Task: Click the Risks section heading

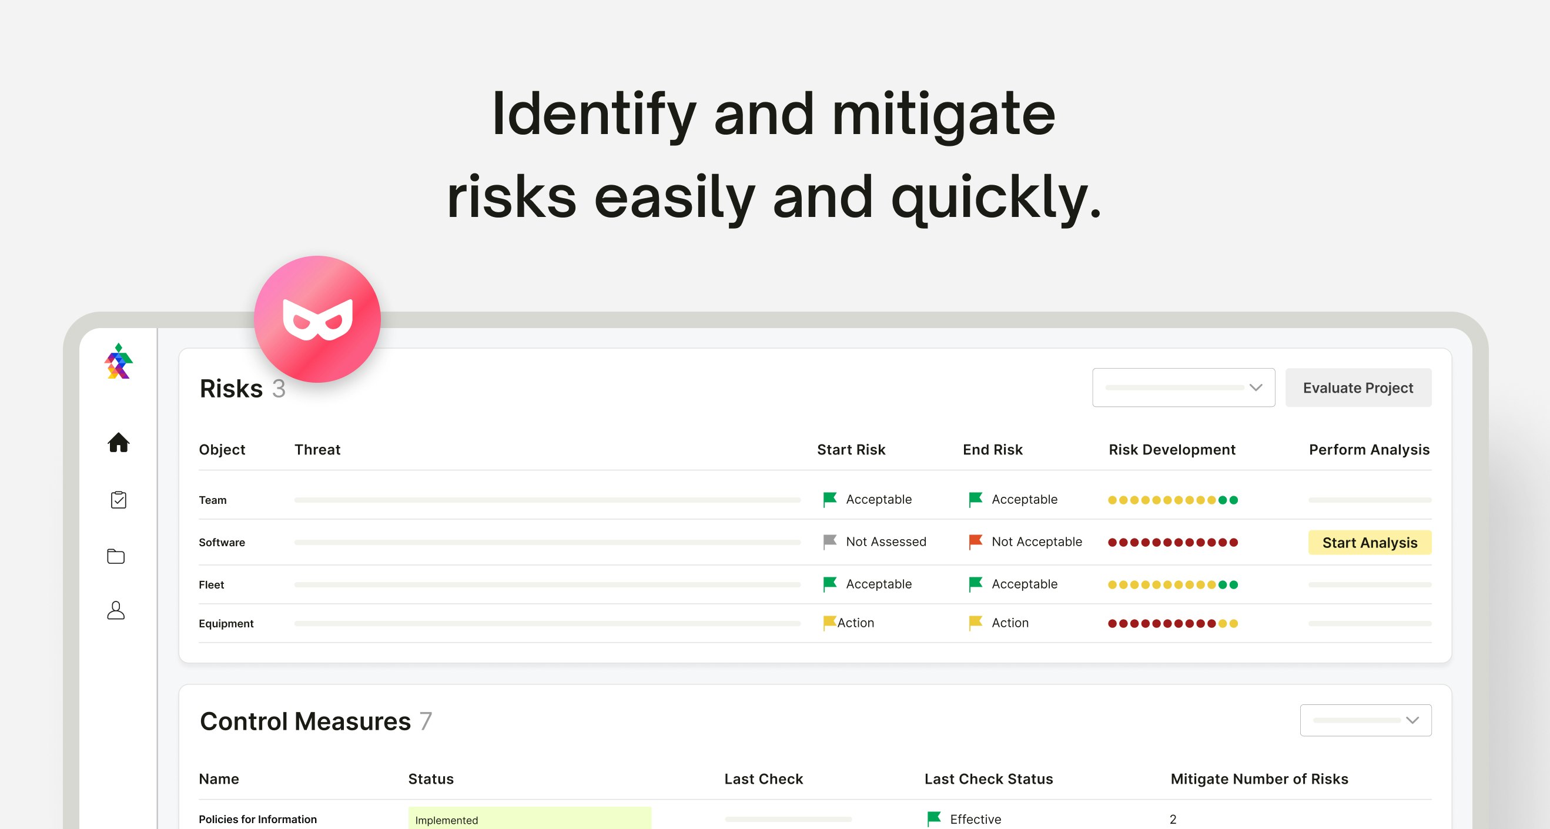Action: 231,388
